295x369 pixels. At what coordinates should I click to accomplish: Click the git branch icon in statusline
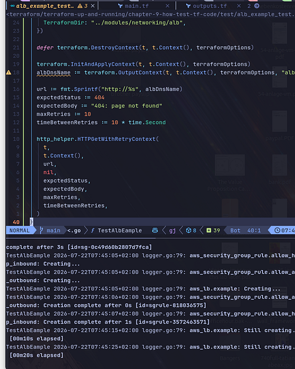pos(41,230)
